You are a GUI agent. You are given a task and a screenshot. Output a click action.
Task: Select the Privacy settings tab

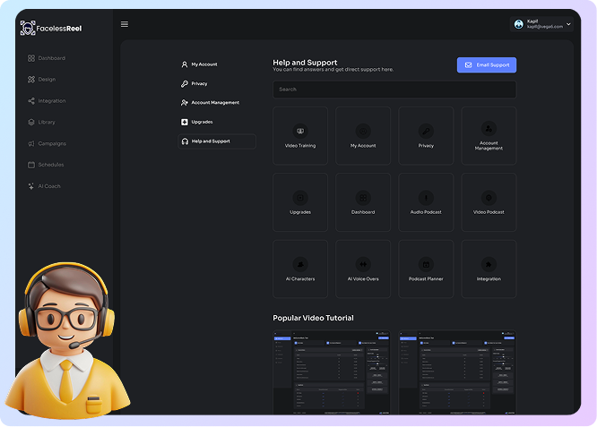[198, 83]
